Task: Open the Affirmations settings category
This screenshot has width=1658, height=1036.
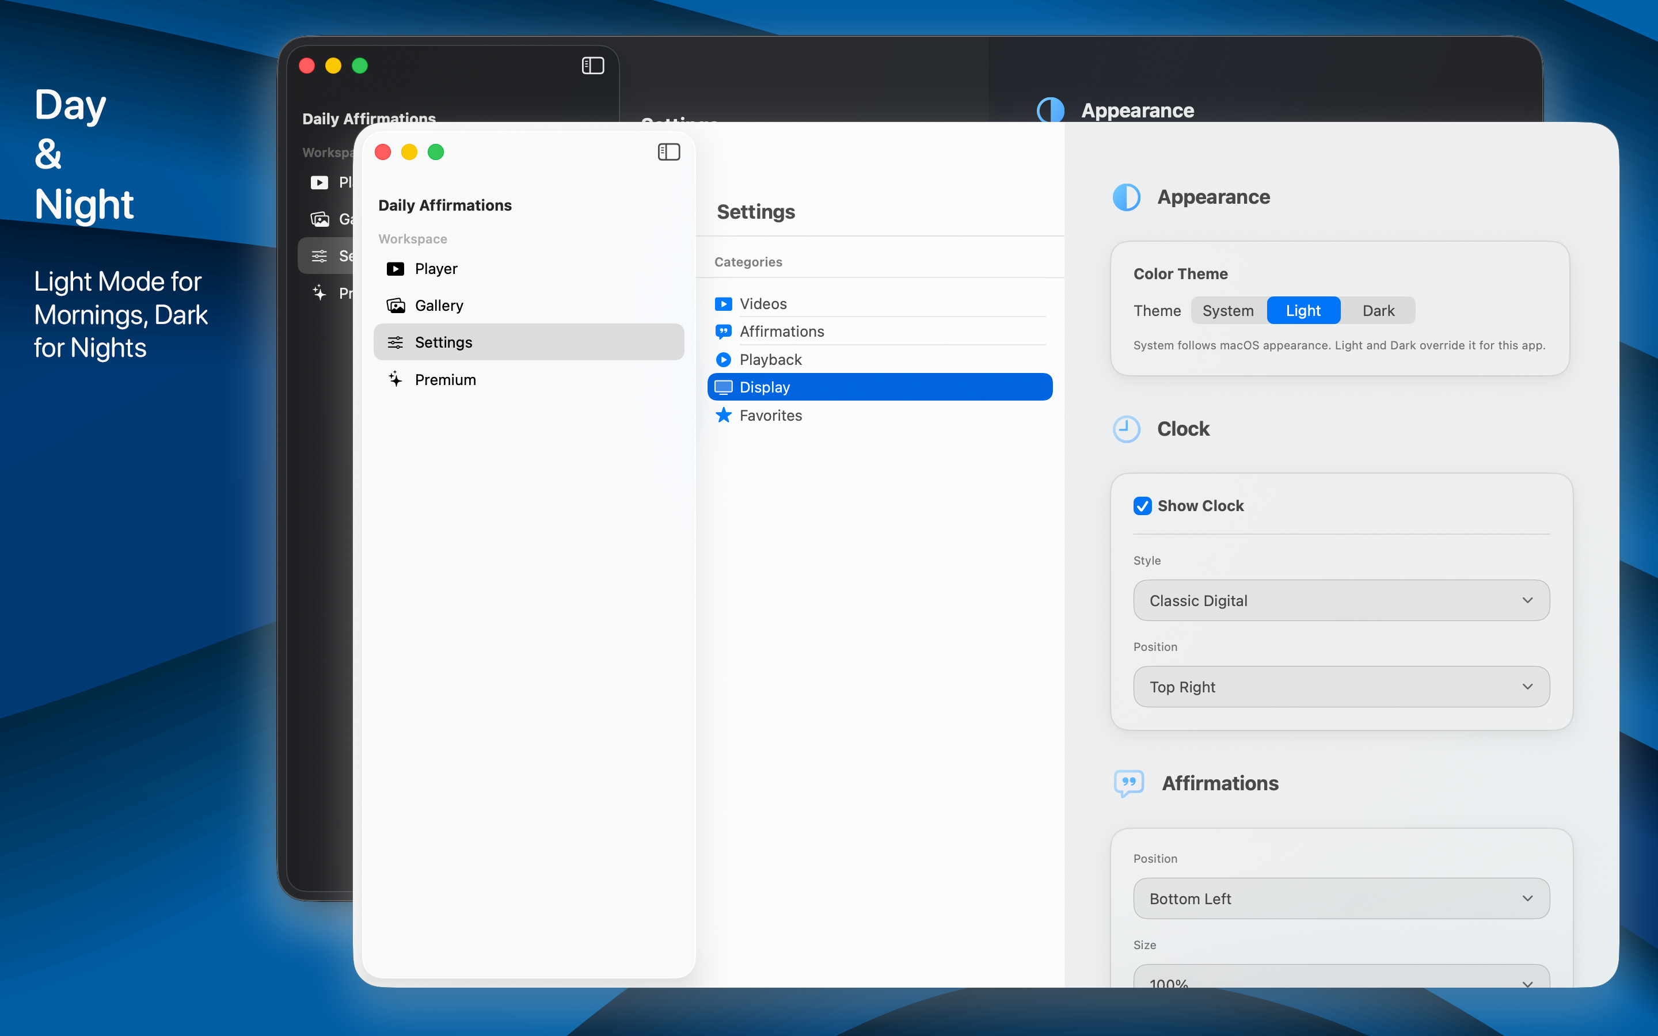Action: pyautogui.click(x=781, y=332)
